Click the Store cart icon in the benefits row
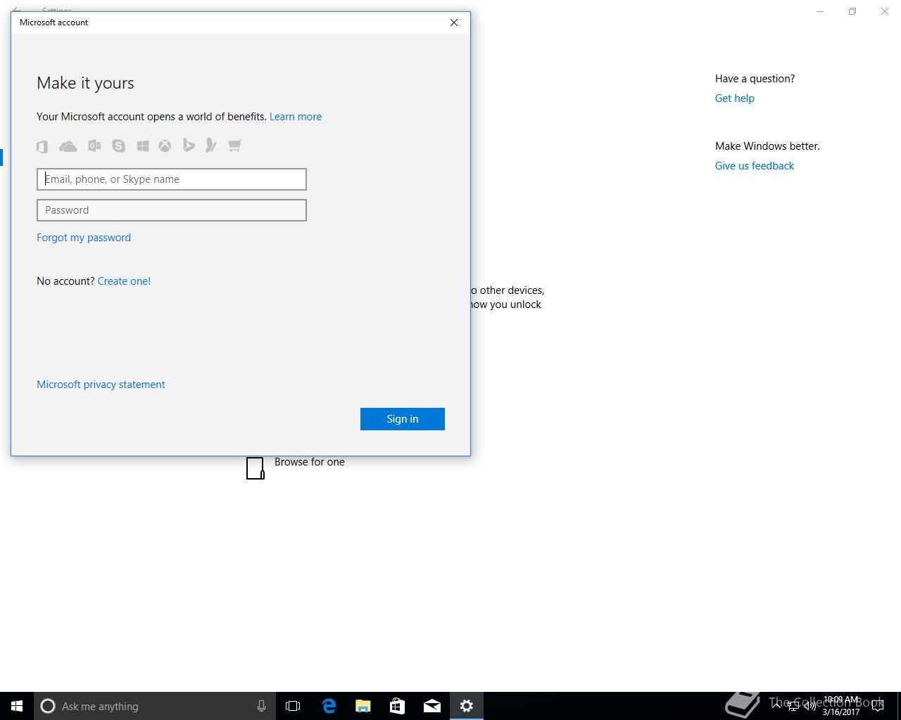The image size is (901, 720). pos(234,146)
